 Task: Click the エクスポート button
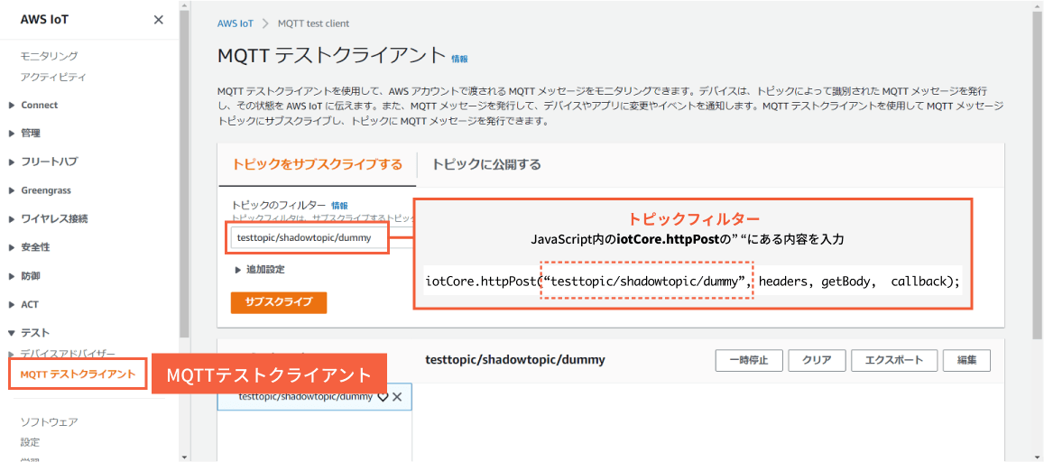click(x=894, y=360)
